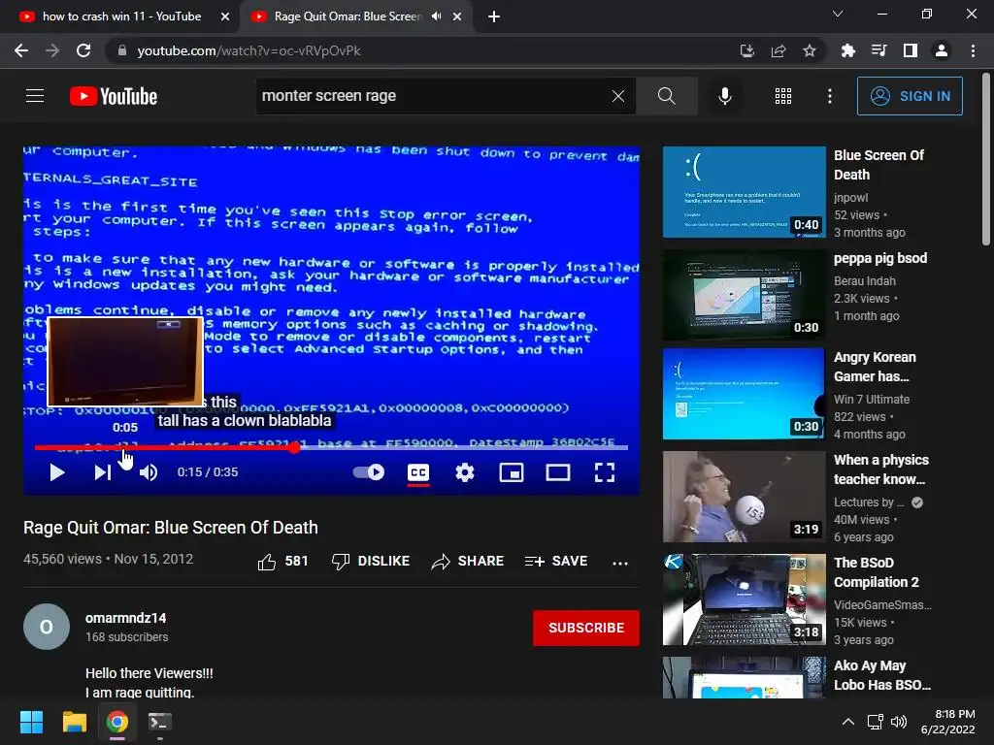Switch to how to crash win 11 tab
This screenshot has height=745, width=994.
[x=120, y=16]
